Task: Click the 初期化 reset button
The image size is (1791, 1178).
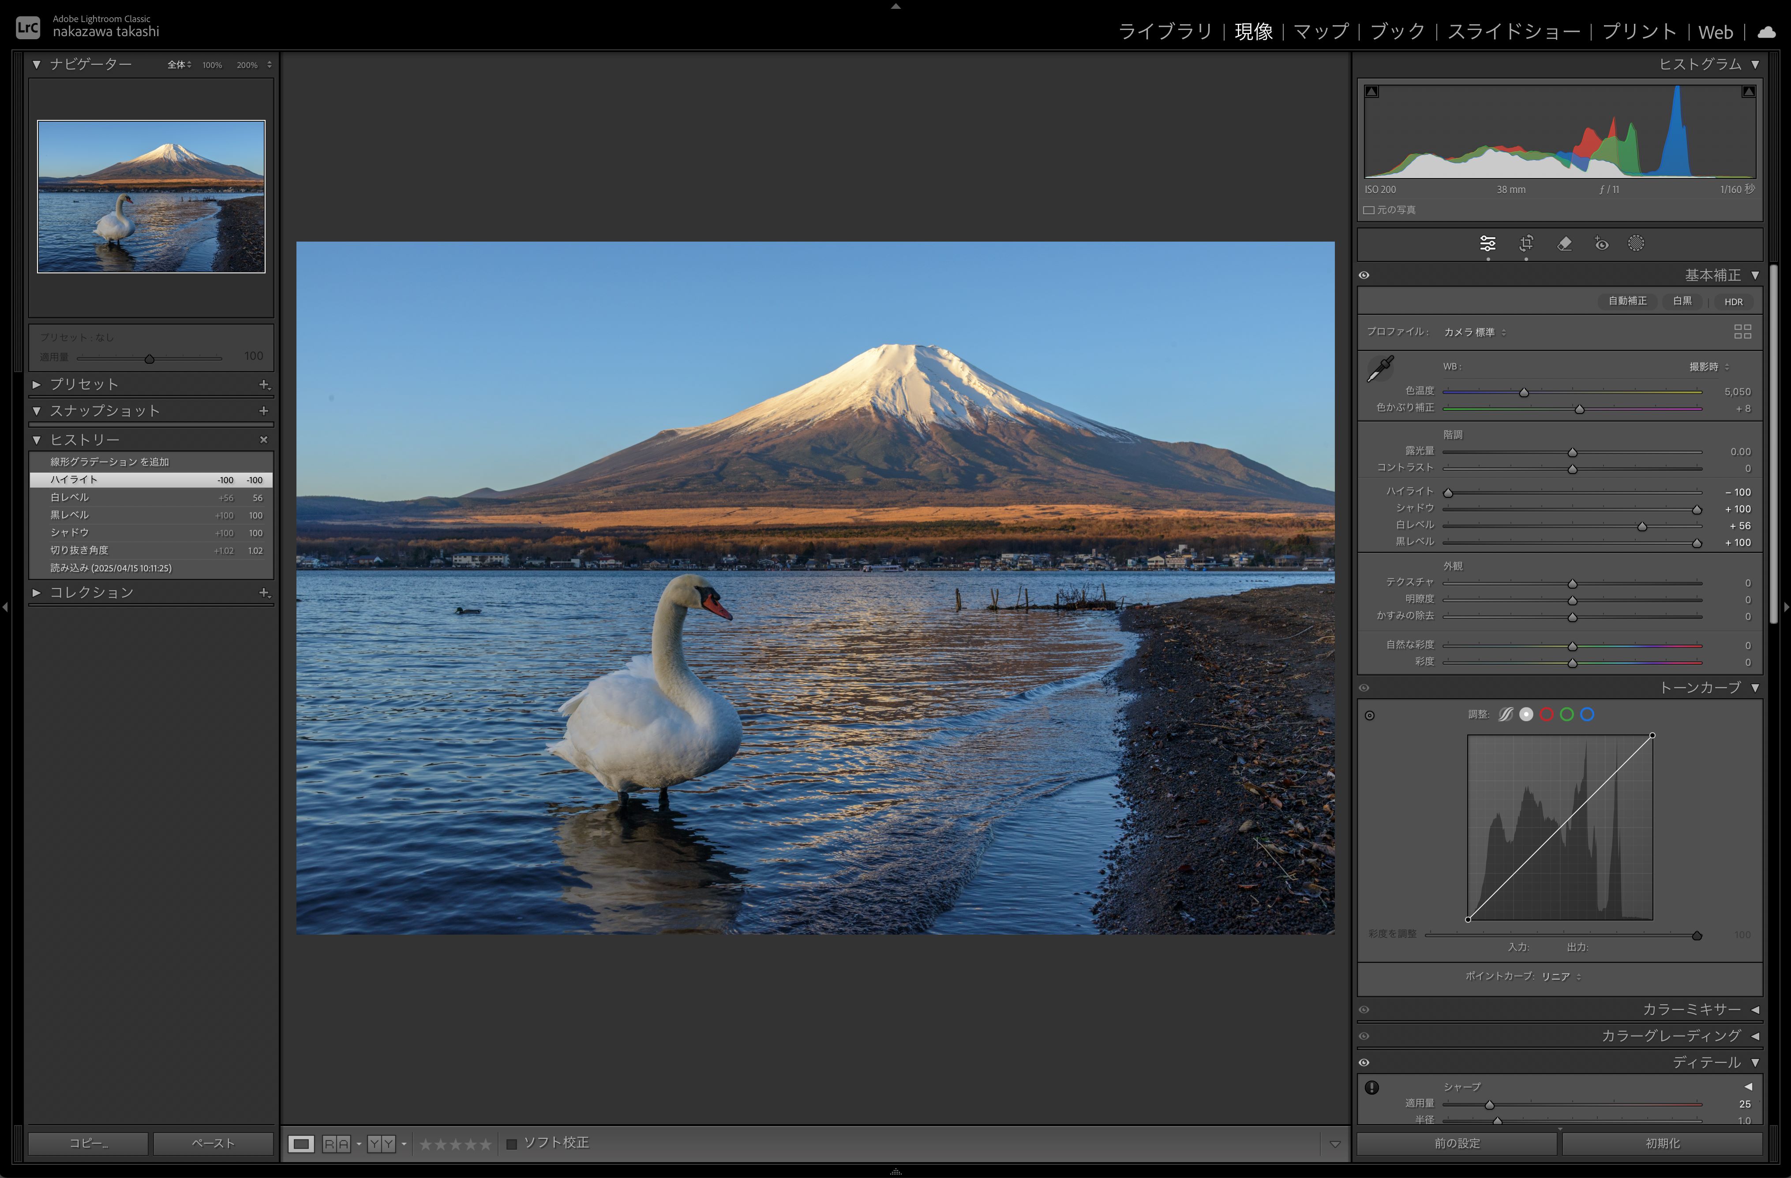Action: point(1662,1143)
